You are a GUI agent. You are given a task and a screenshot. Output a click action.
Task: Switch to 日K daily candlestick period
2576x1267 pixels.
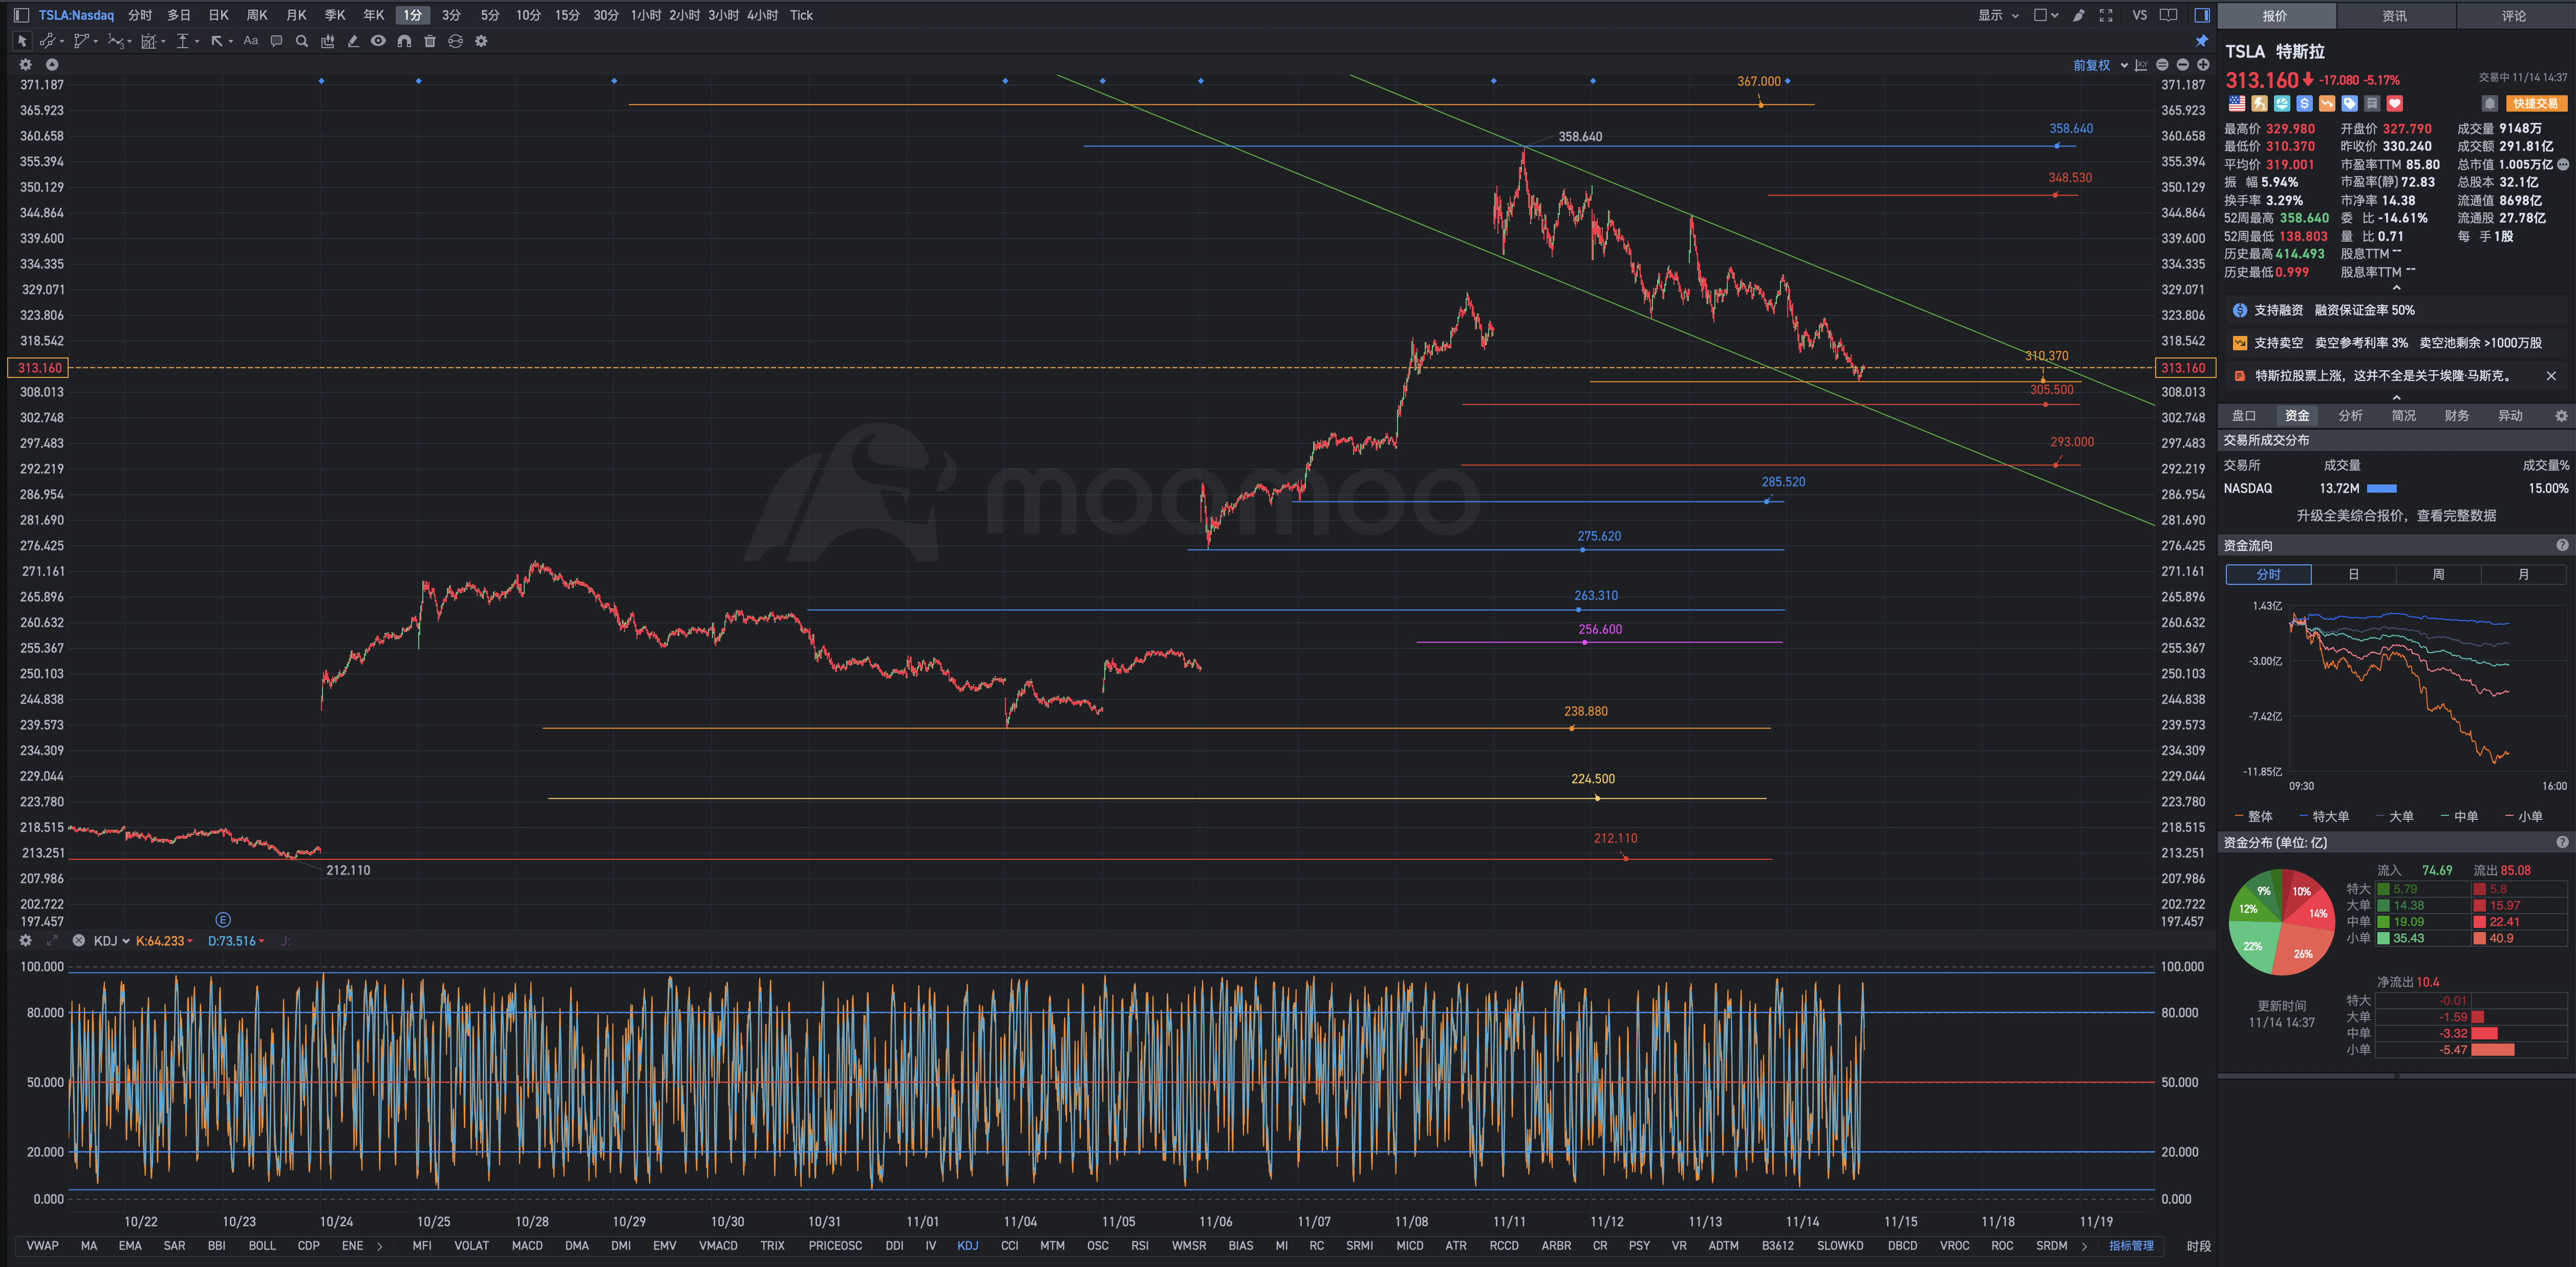click(x=218, y=15)
